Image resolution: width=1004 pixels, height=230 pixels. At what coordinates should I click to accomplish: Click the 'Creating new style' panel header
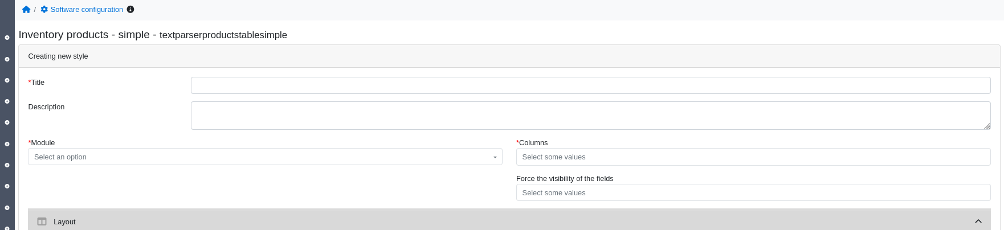pos(509,56)
